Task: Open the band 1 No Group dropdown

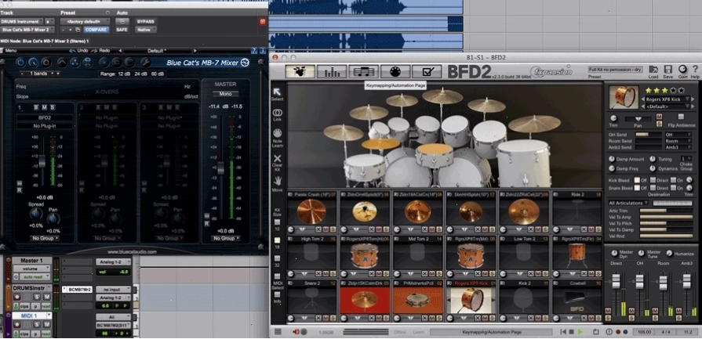Action: pyautogui.click(x=45, y=239)
